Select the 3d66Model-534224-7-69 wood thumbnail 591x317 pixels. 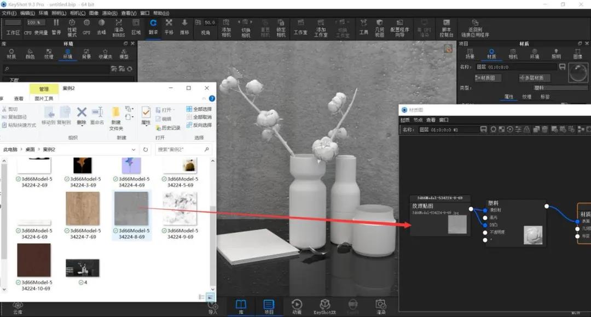(x=83, y=209)
